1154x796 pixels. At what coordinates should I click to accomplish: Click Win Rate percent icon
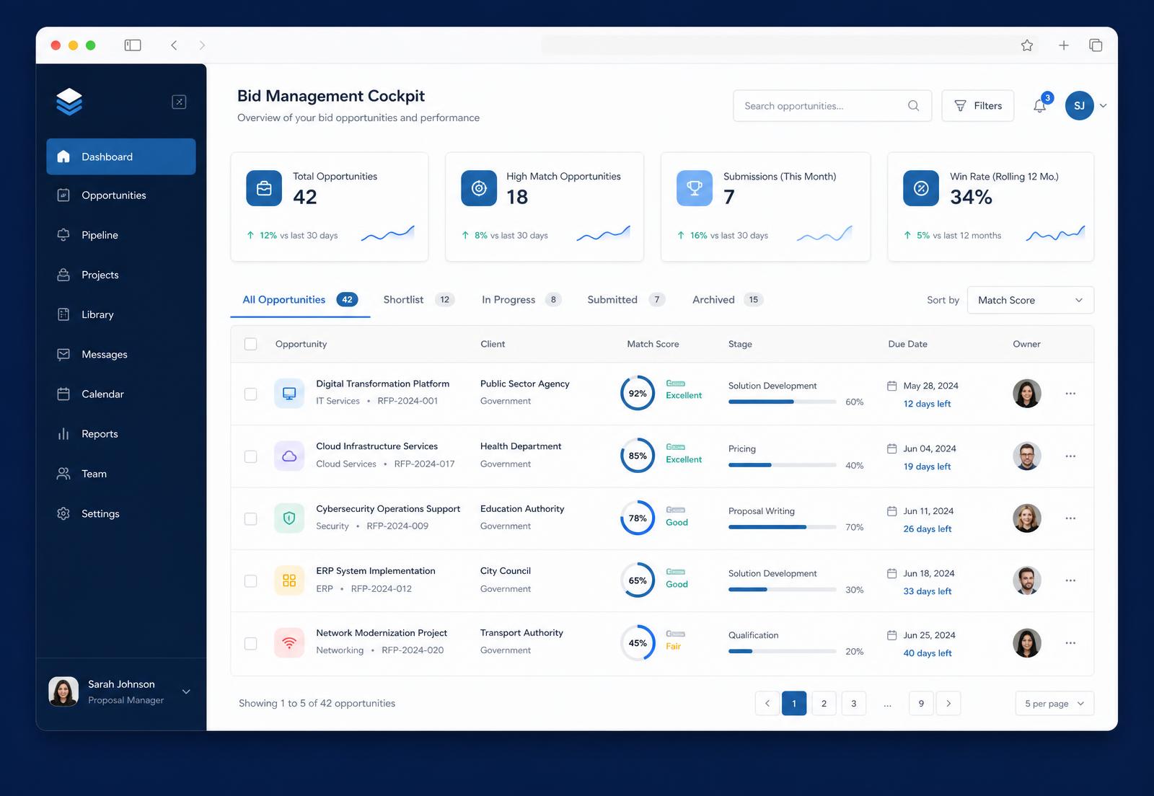tap(921, 188)
